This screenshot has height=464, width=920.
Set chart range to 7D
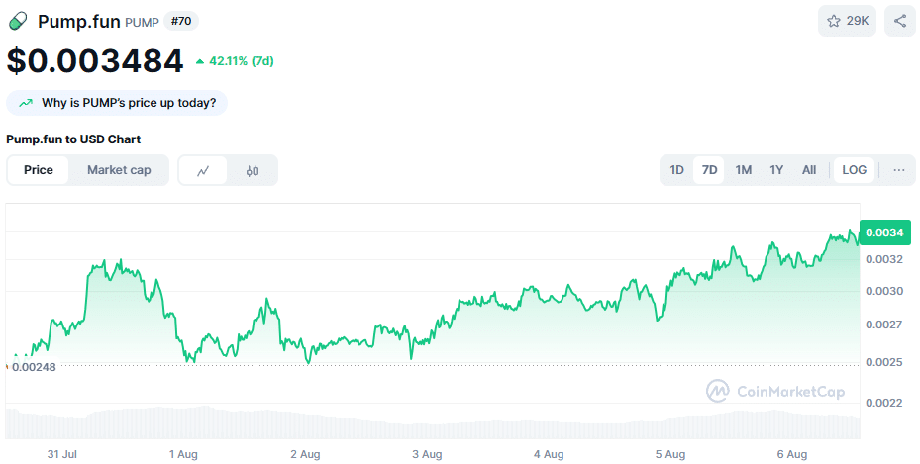[x=709, y=170]
